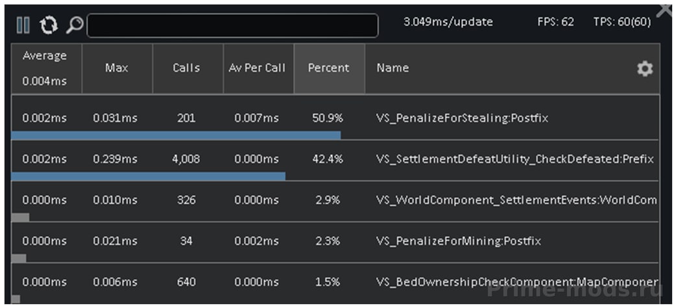Viewport: 676px width, 308px height.
Task: Sort by the Percent column header
Action: (x=330, y=68)
